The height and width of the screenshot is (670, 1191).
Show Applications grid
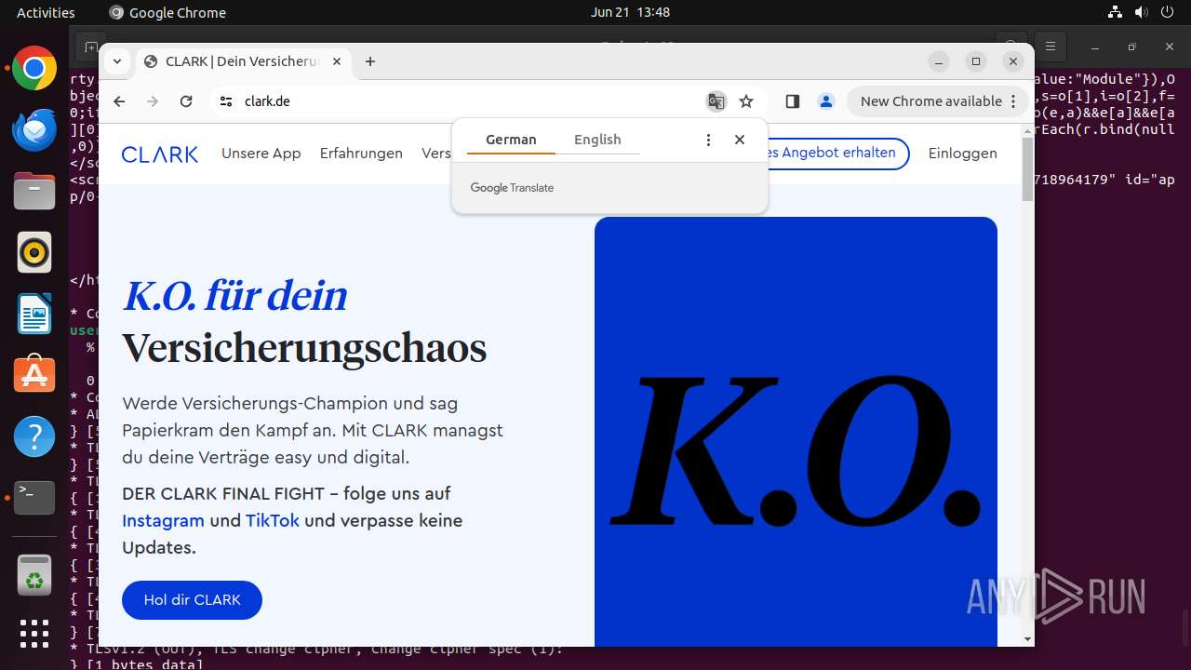pyautogui.click(x=34, y=634)
